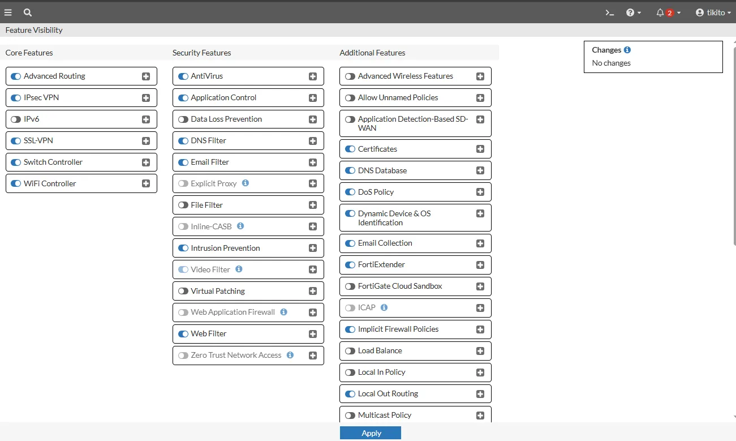Viewport: 736px width, 441px height.
Task: Click the info icon beside ICAP
Action: pos(384,307)
